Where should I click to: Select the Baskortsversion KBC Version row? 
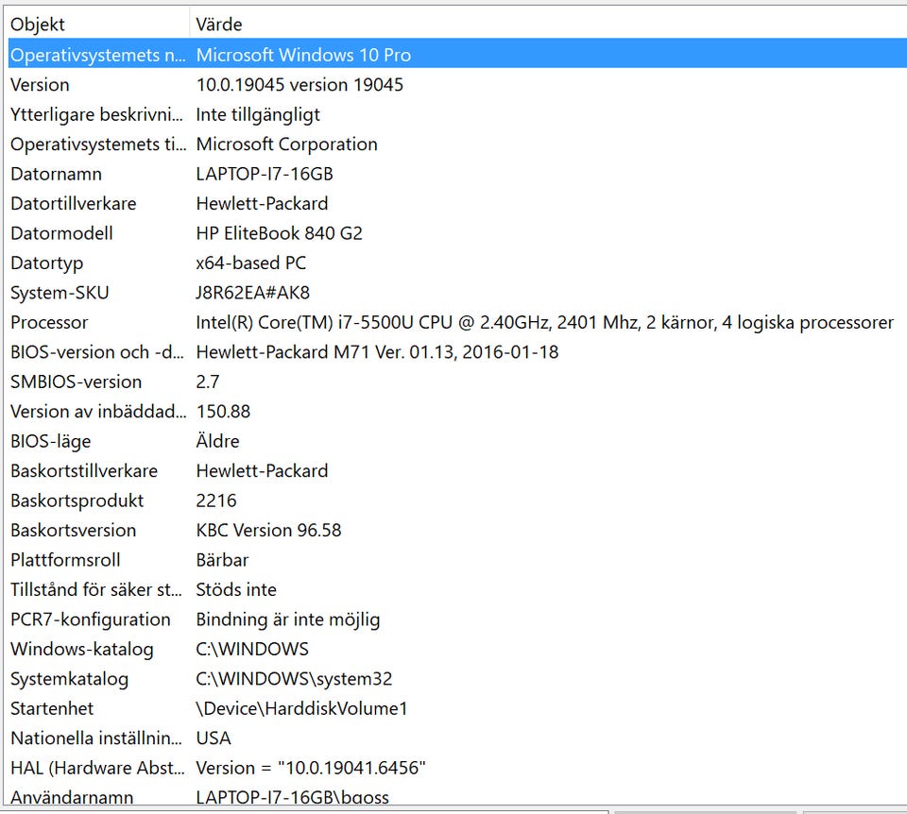(x=268, y=531)
